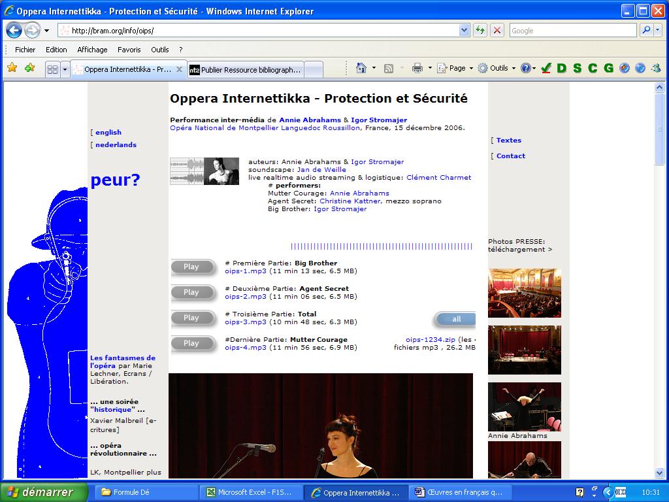The image size is (669, 502).
Task: Click the search magnifier button
Action: [646, 30]
